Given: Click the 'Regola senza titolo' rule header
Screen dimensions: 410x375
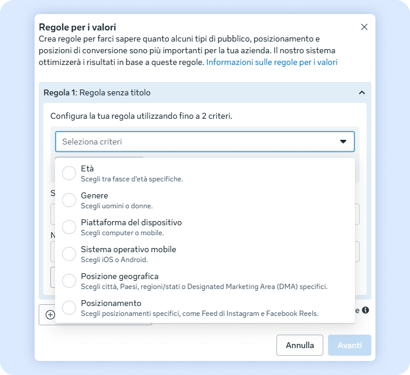Looking at the screenshot, I should click(x=115, y=92).
